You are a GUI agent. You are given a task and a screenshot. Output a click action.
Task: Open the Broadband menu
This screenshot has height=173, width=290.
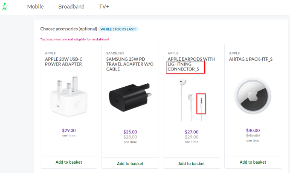tap(71, 7)
